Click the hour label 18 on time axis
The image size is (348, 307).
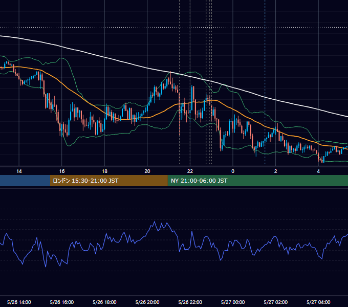pyautogui.click(x=104, y=171)
